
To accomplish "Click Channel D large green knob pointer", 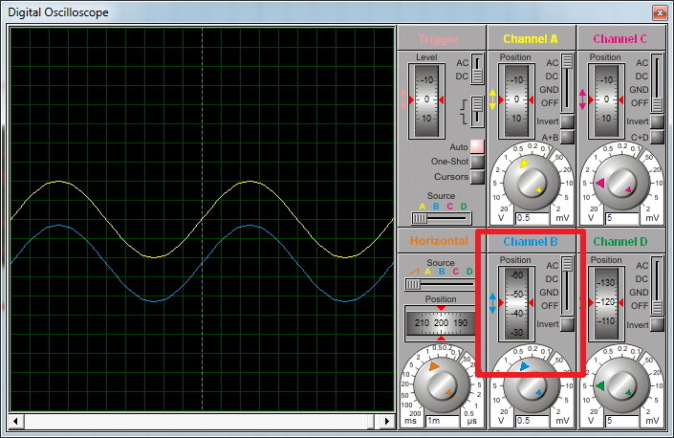I will 599,386.
